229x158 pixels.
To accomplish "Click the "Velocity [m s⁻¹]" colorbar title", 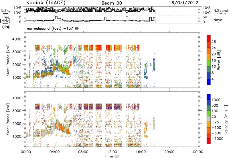I will (226, 119).
